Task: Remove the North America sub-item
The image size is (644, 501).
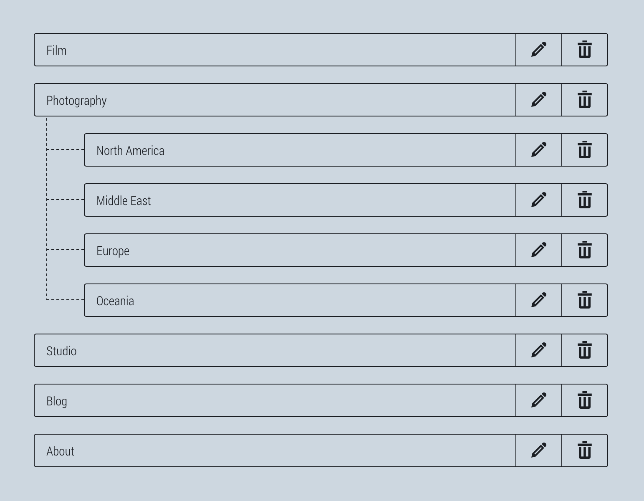Action: click(x=585, y=150)
